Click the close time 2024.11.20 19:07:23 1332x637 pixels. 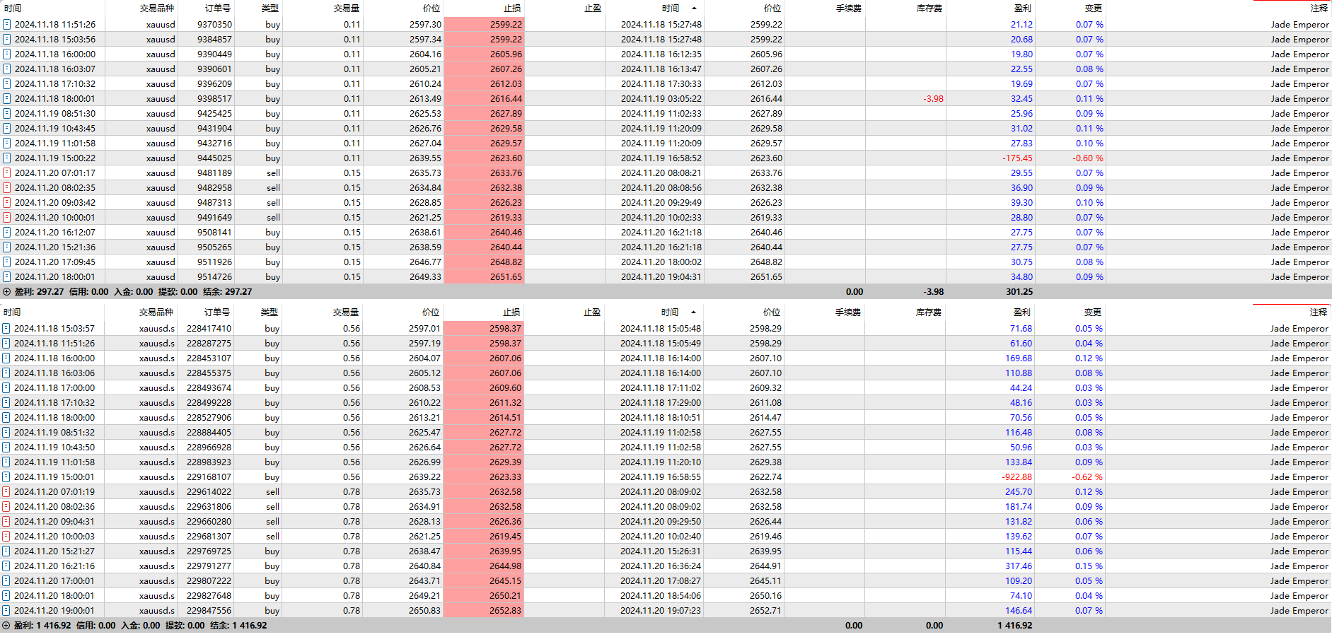pos(661,611)
